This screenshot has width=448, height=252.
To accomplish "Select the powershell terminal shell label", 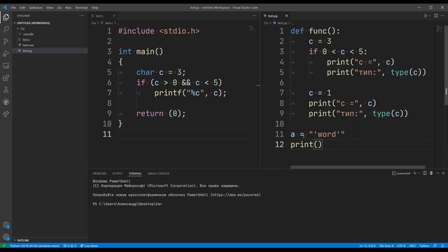I will pos(401,173).
